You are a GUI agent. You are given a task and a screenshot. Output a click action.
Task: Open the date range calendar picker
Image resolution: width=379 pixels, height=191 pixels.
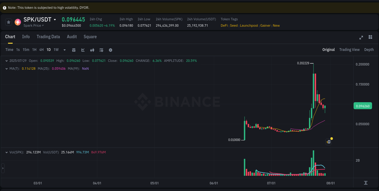74,50
